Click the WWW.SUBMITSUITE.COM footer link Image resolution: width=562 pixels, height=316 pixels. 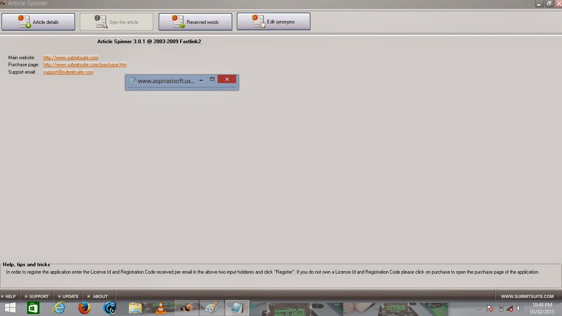point(527,296)
